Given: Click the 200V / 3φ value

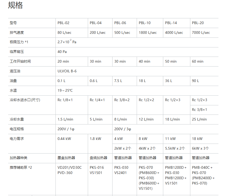Looking at the screenshot, I should 123,129.
